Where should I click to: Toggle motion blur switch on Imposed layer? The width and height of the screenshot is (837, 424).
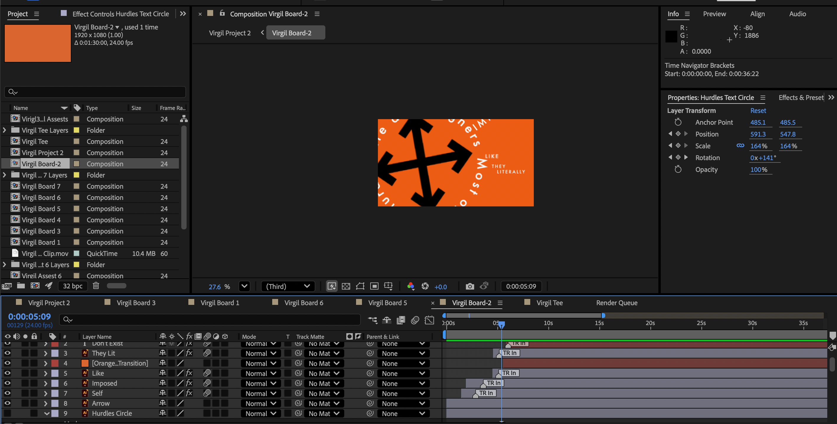click(x=207, y=383)
